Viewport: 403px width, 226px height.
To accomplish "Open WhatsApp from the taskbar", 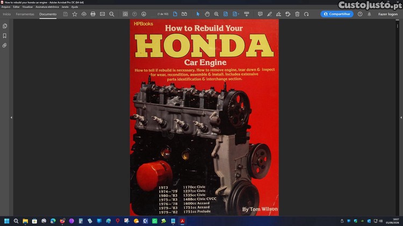I will click(x=155, y=221).
